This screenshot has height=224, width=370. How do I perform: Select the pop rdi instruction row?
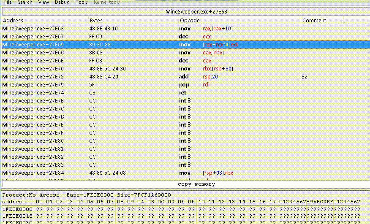click(x=186, y=85)
